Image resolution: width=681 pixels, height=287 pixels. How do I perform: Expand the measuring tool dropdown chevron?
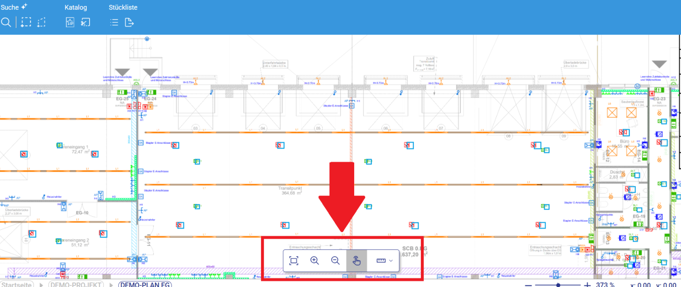tap(391, 260)
